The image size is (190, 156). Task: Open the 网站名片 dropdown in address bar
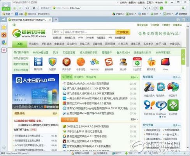coord(46,8)
